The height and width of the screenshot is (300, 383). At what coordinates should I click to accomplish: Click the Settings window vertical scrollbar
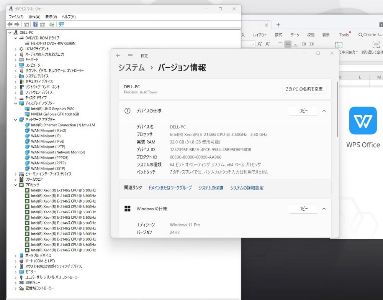point(337,109)
